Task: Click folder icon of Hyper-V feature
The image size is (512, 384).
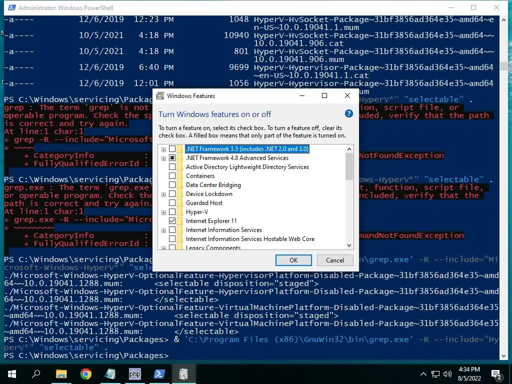Action: pos(179,212)
